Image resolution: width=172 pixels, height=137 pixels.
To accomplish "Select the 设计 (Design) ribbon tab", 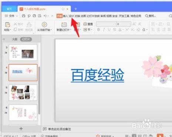I will (x=71, y=16).
